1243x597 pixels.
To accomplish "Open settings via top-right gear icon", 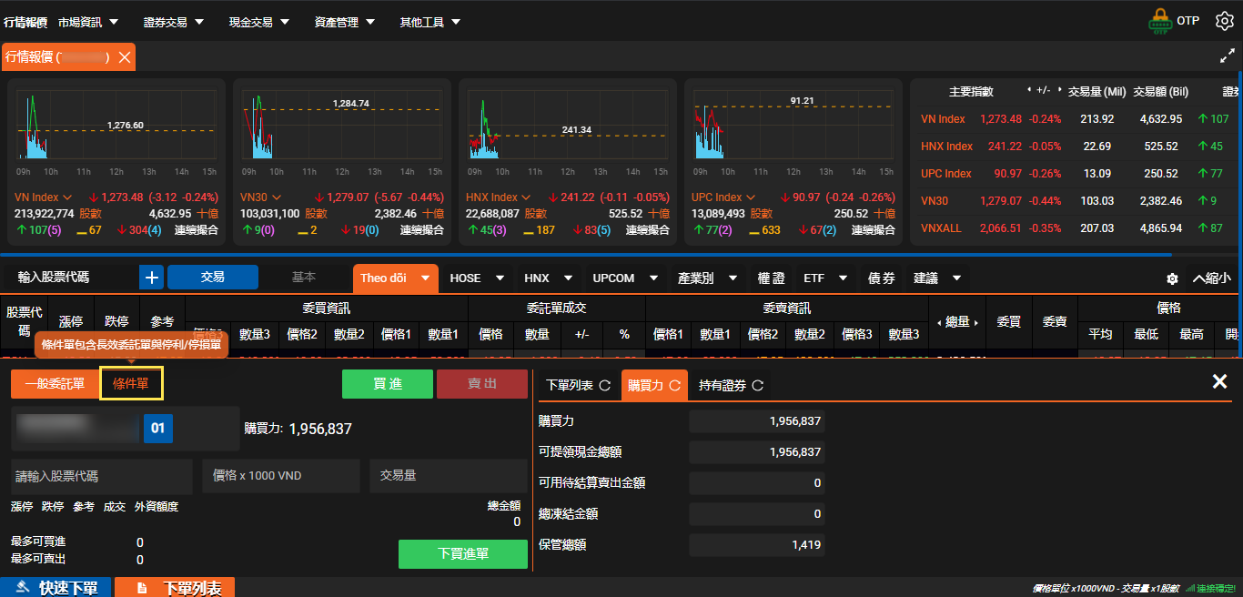I will coord(1224,21).
